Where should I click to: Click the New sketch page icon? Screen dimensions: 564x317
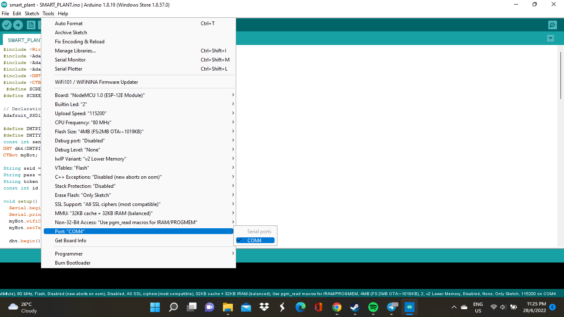pyautogui.click(x=31, y=25)
